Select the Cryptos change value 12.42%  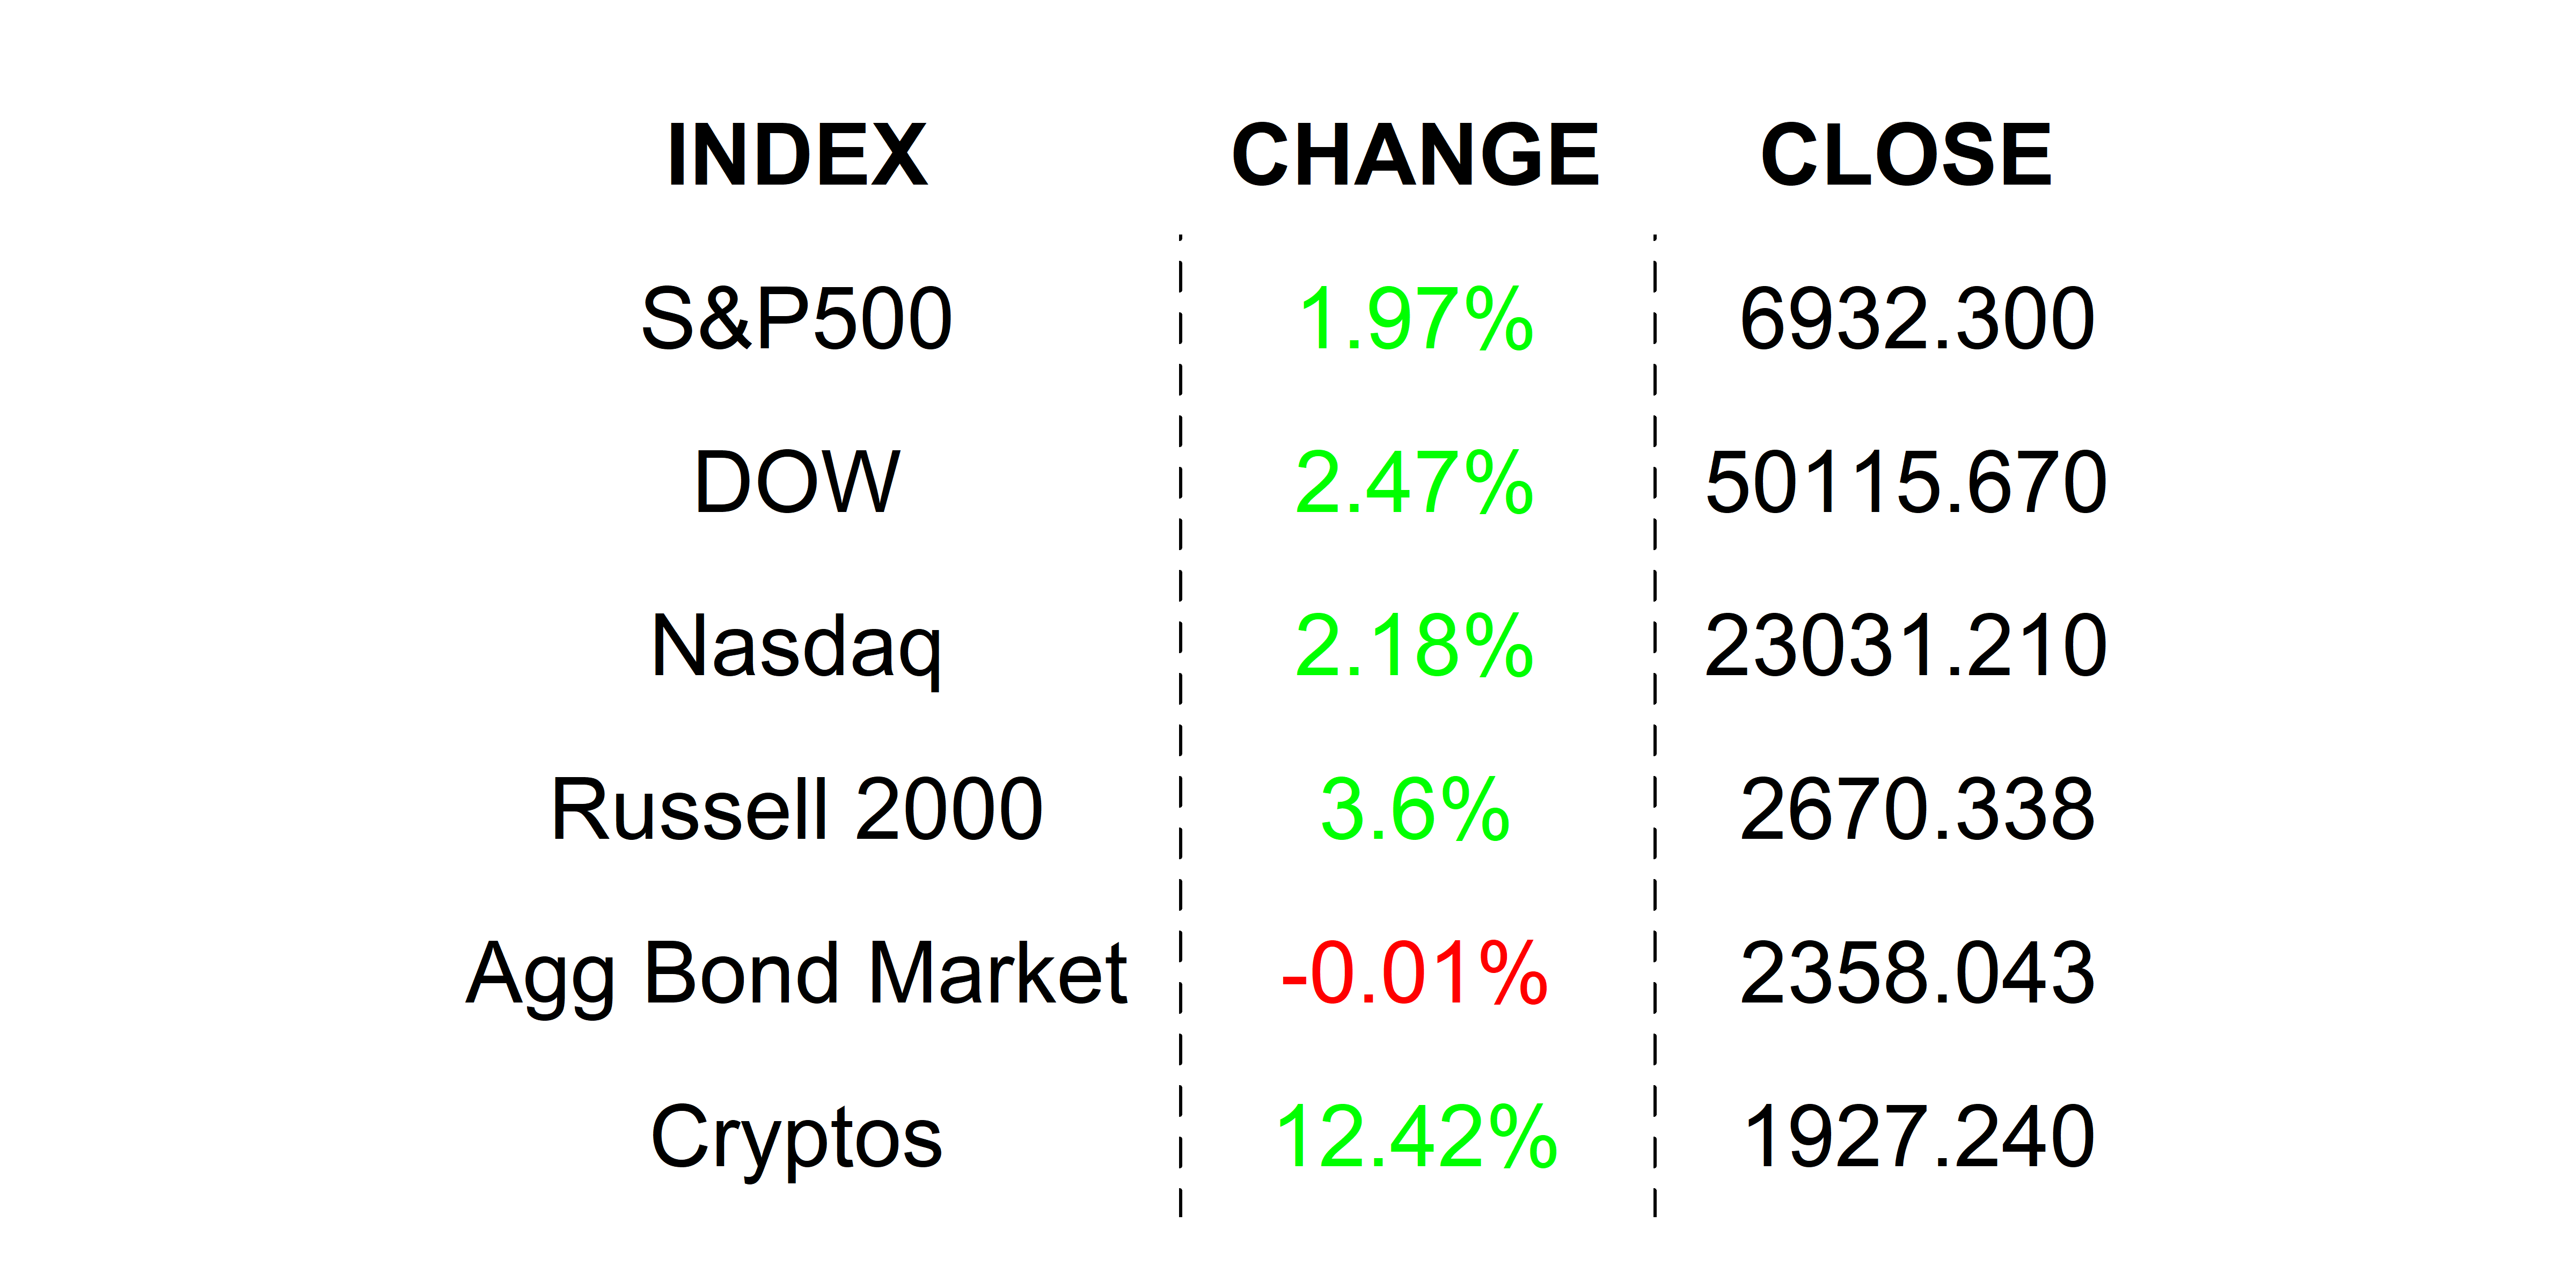click(1415, 1137)
